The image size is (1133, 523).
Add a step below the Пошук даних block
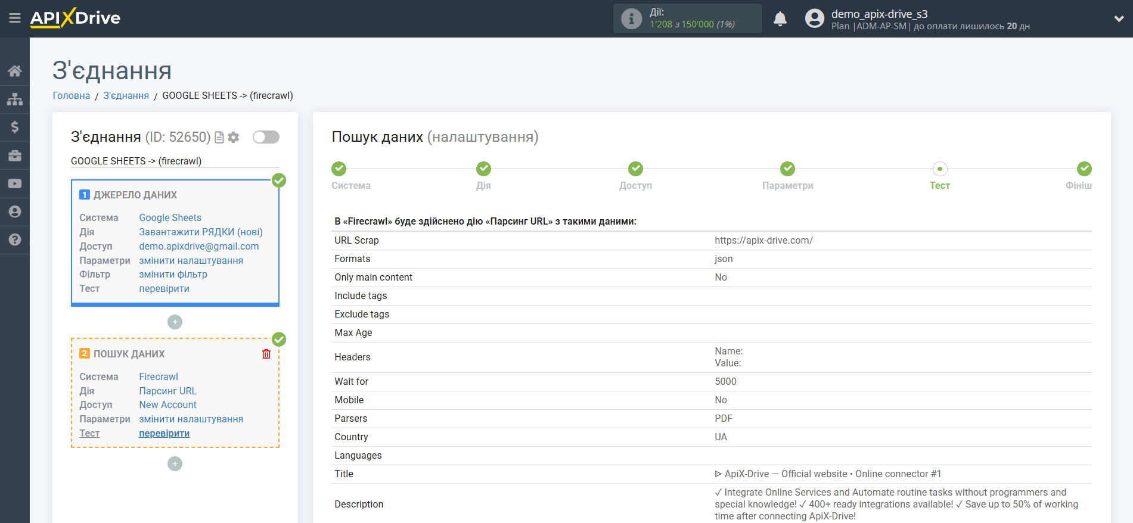[175, 464]
